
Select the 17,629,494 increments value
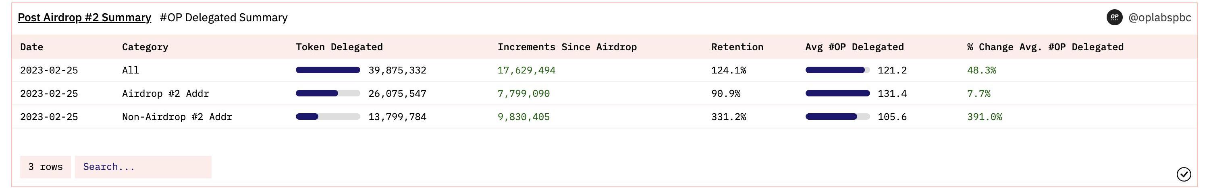click(527, 70)
